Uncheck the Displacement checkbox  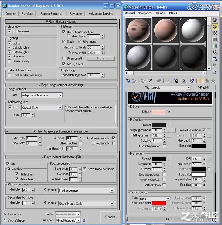coord(9,31)
